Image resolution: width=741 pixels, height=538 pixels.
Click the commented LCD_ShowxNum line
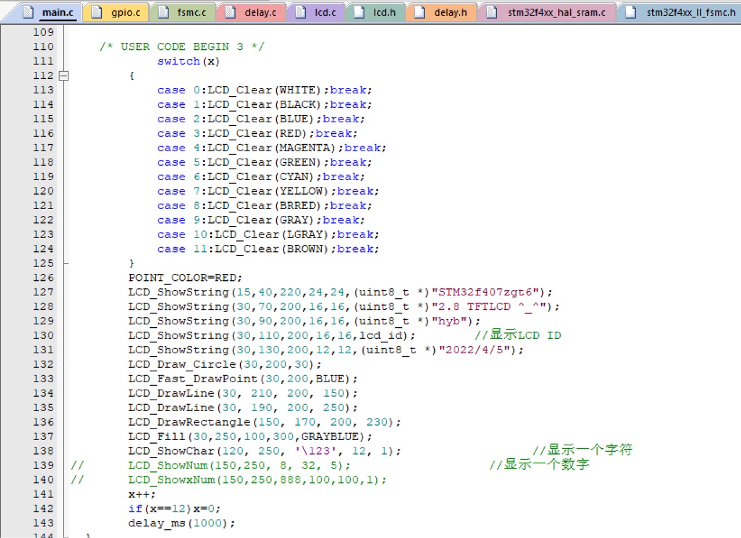click(x=258, y=480)
